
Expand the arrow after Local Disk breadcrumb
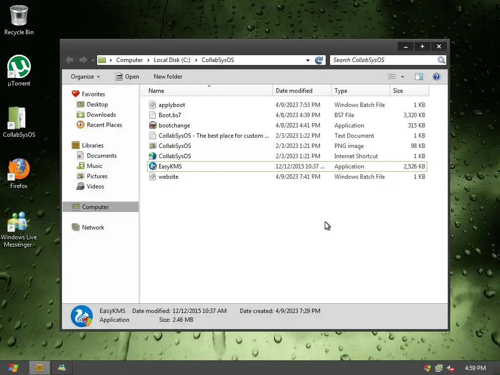(x=196, y=60)
